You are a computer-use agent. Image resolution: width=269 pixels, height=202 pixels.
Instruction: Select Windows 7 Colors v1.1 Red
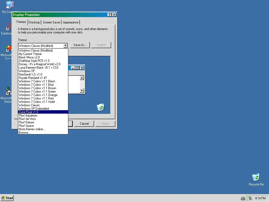(x=43, y=98)
